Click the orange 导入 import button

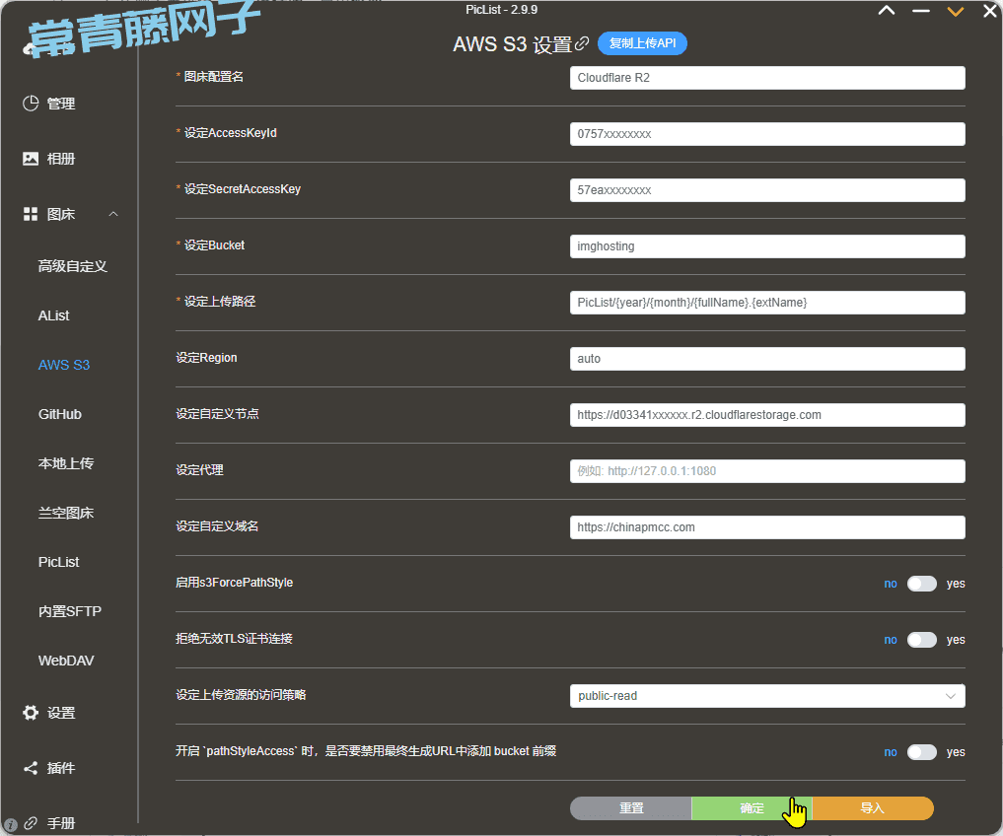(x=873, y=808)
